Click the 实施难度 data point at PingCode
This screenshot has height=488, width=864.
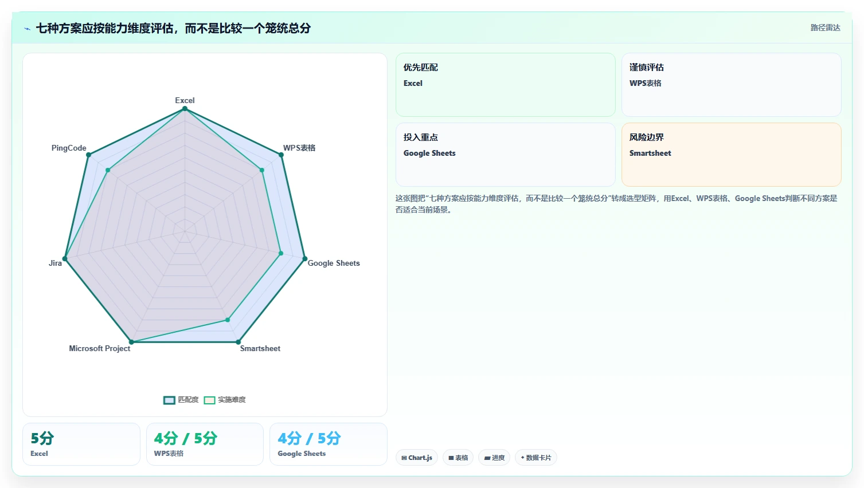point(108,170)
